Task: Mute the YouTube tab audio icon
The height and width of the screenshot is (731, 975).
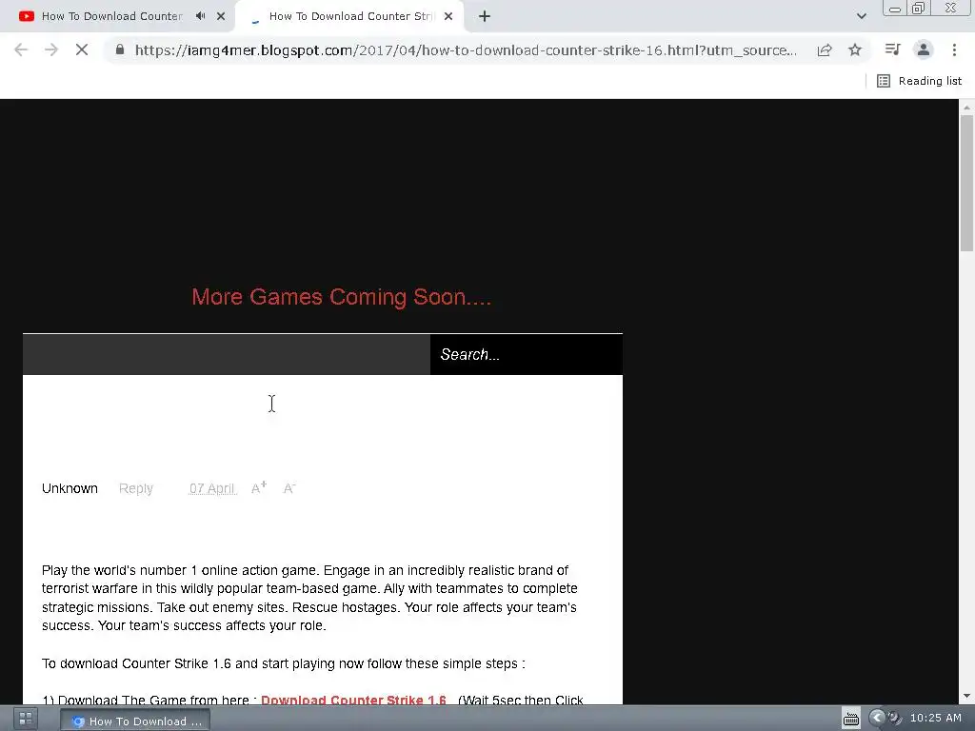Action: pos(200,16)
